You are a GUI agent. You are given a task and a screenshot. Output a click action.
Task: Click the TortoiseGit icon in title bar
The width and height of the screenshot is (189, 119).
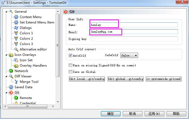click(3, 2)
